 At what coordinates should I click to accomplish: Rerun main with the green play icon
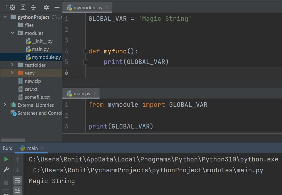coord(6,159)
